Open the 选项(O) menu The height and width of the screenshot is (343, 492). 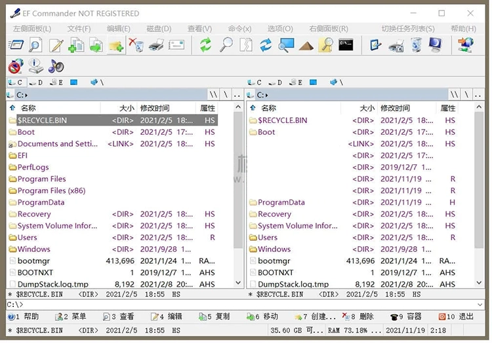pyautogui.click(x=280, y=29)
